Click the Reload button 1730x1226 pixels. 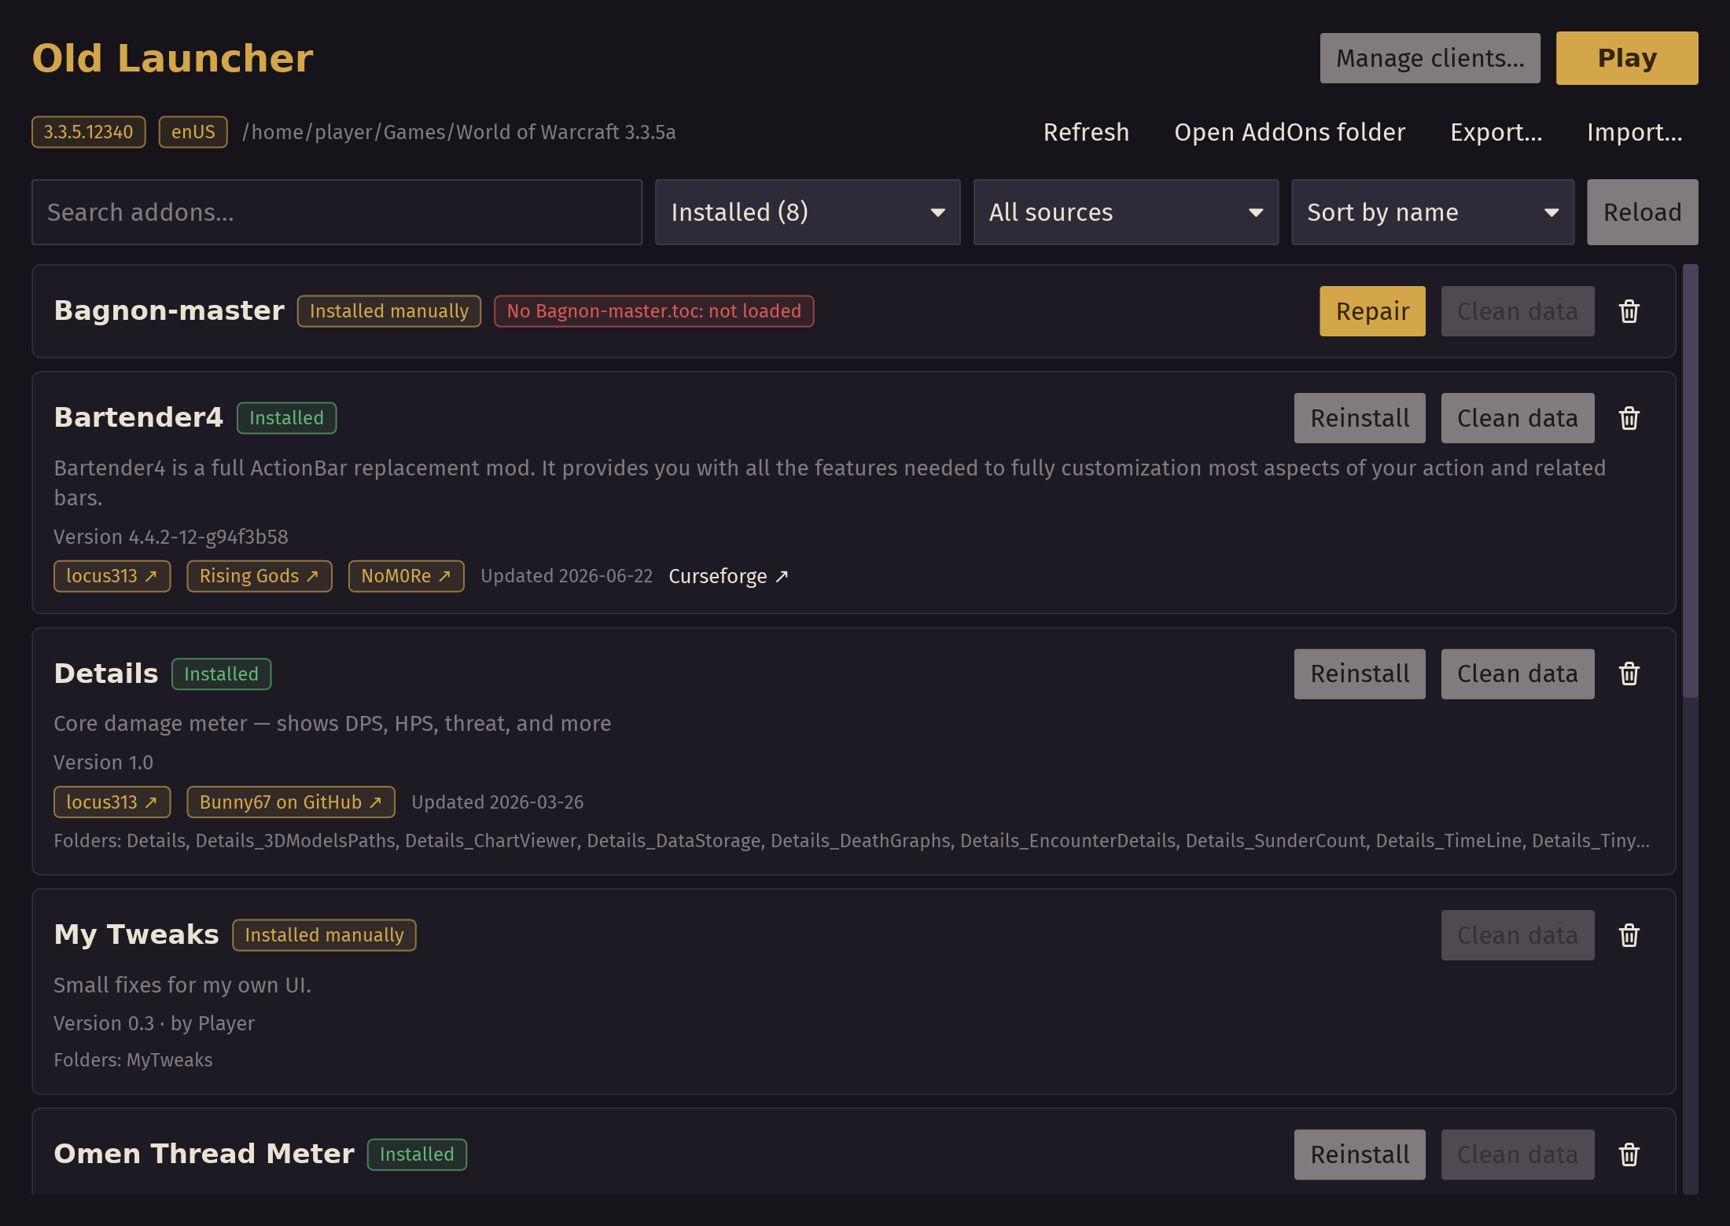tap(1643, 212)
